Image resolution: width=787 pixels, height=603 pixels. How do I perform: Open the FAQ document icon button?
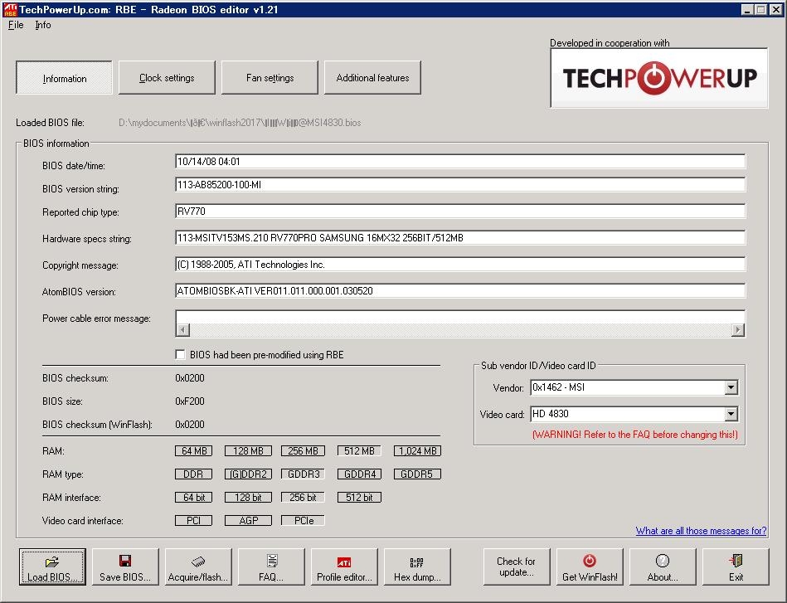[271, 562]
